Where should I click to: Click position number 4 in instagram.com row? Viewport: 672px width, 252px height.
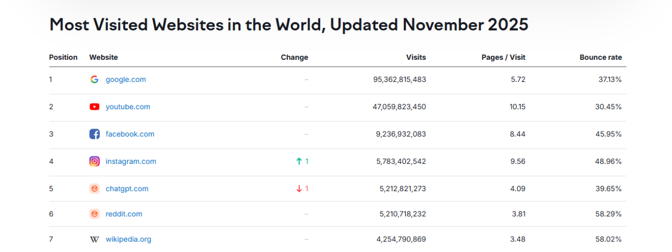(x=51, y=161)
